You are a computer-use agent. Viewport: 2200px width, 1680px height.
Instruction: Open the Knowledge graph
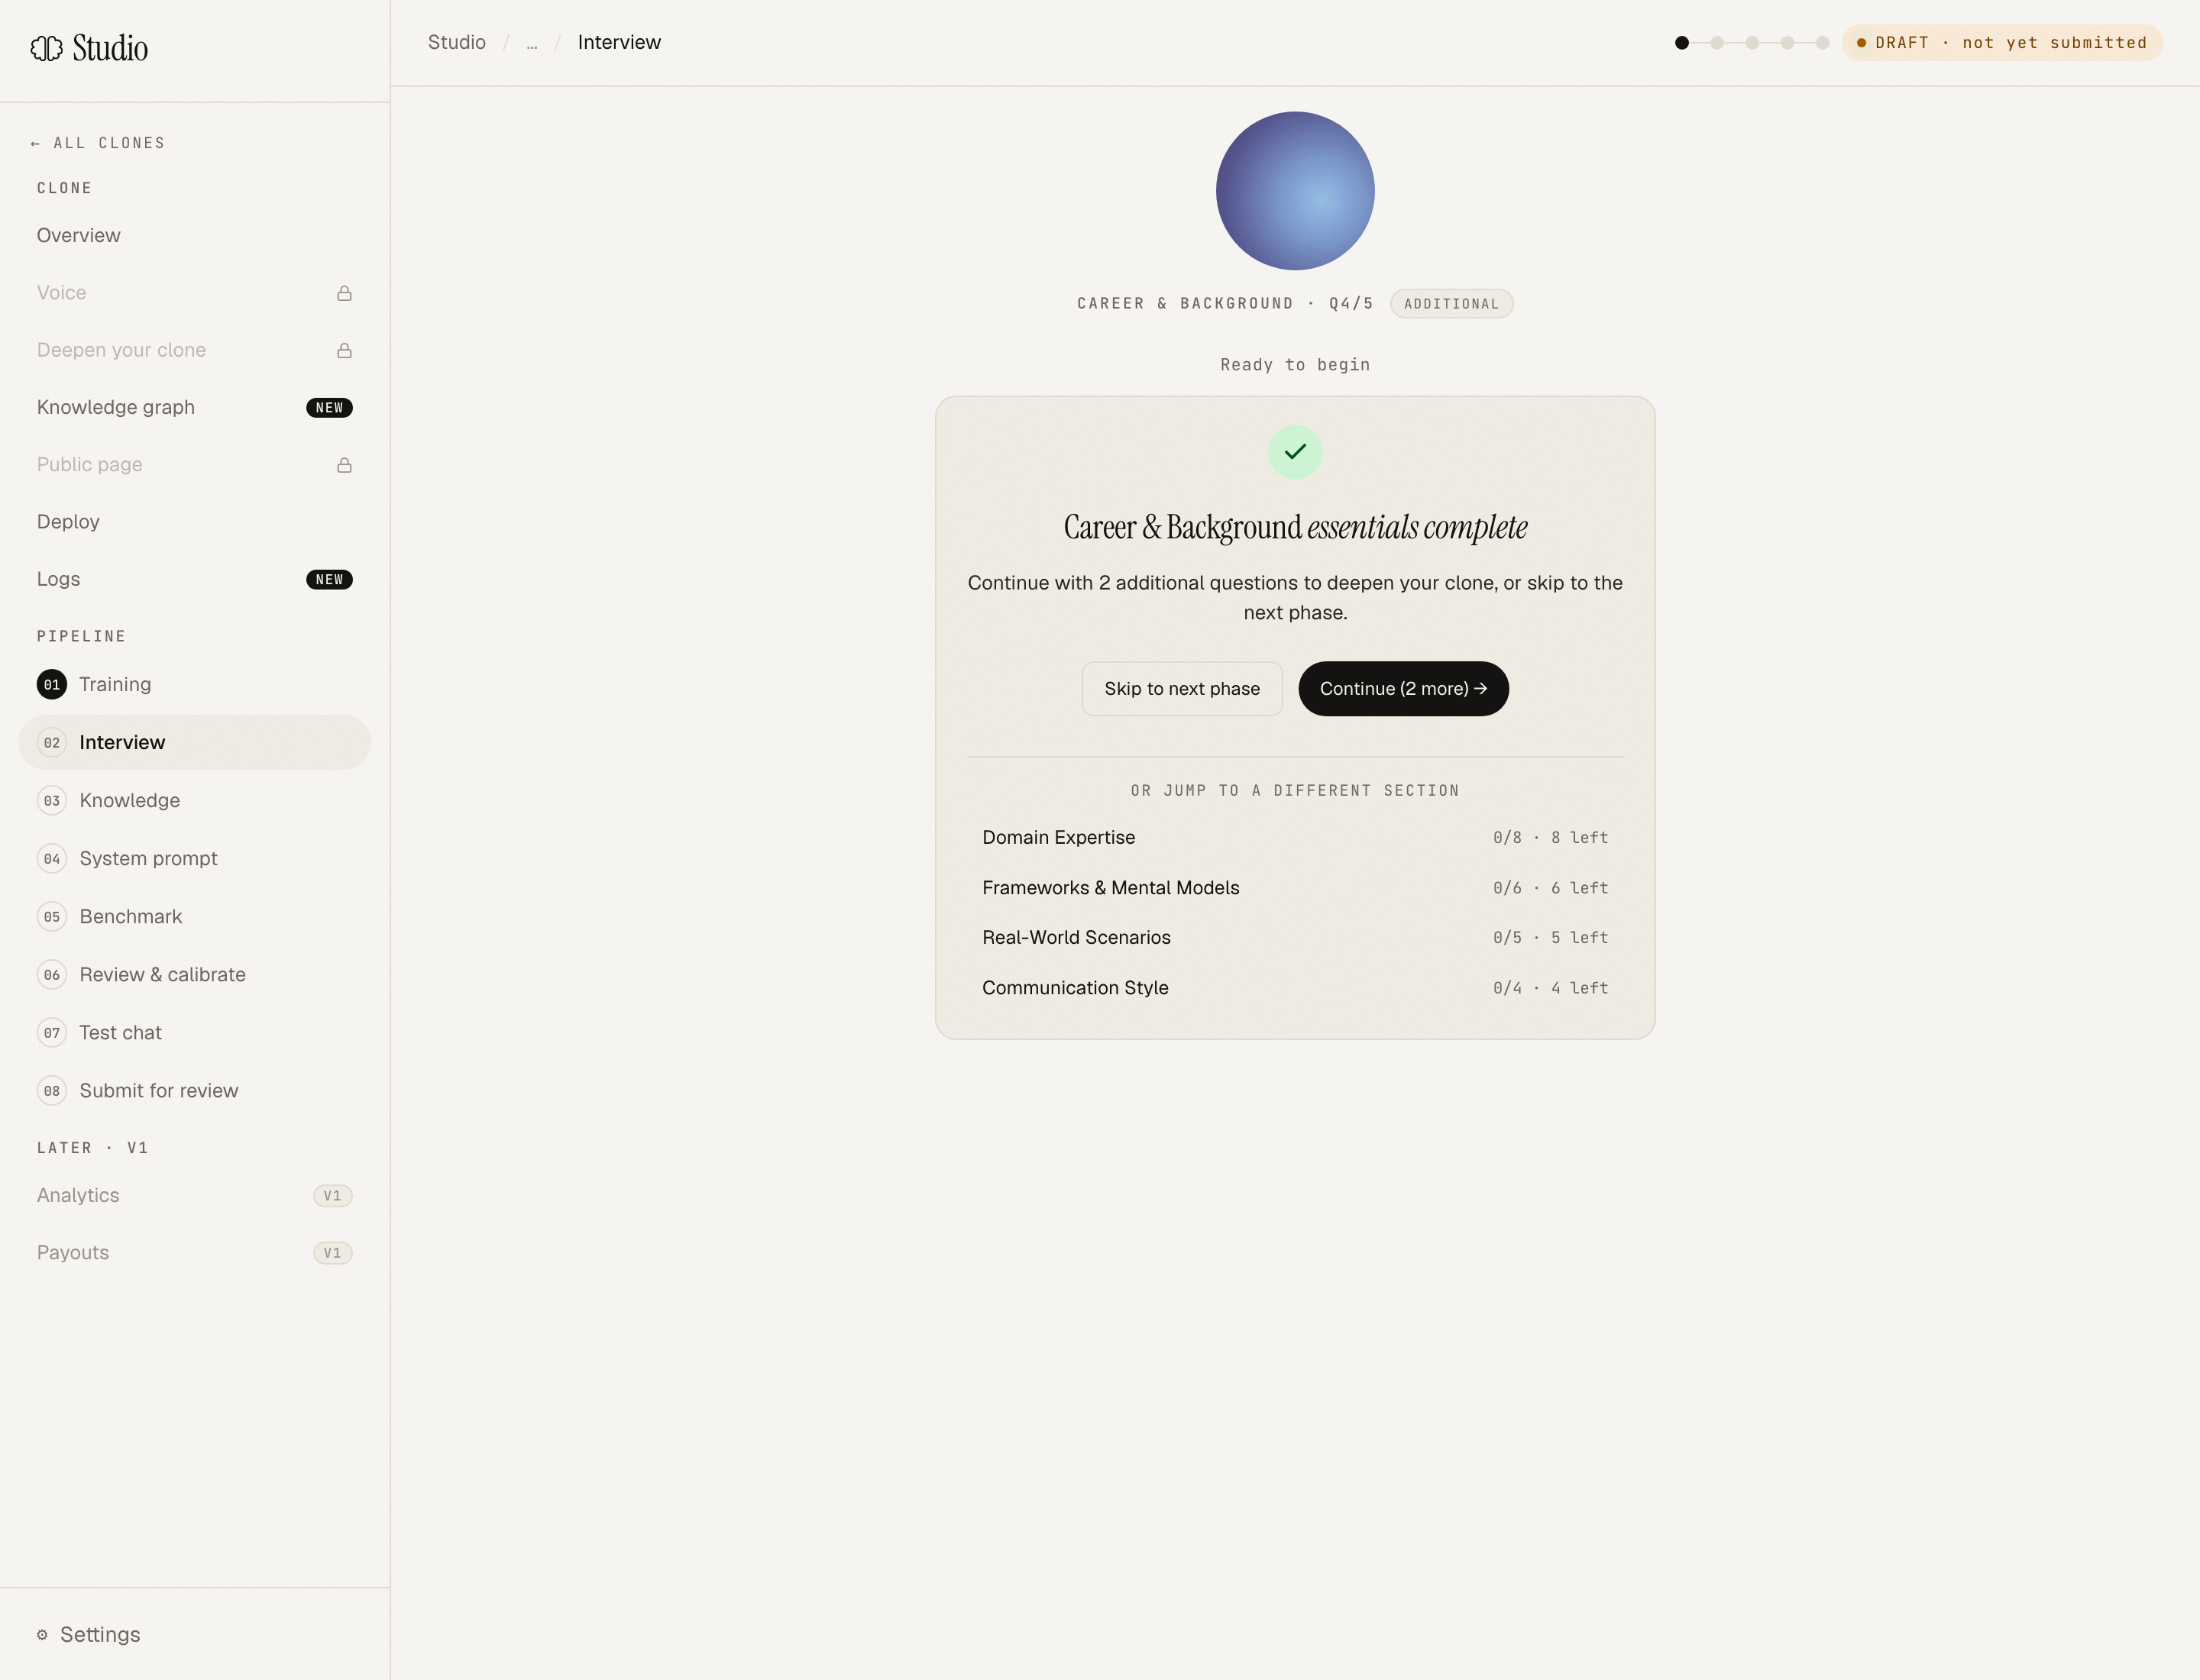tap(194, 408)
